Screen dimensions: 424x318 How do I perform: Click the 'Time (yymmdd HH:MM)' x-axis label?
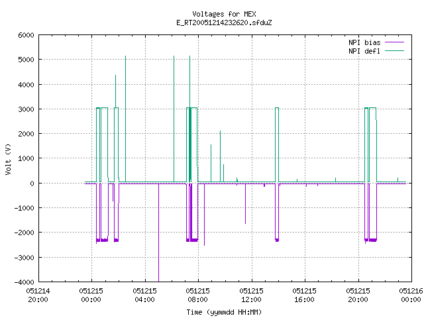coord(224,312)
